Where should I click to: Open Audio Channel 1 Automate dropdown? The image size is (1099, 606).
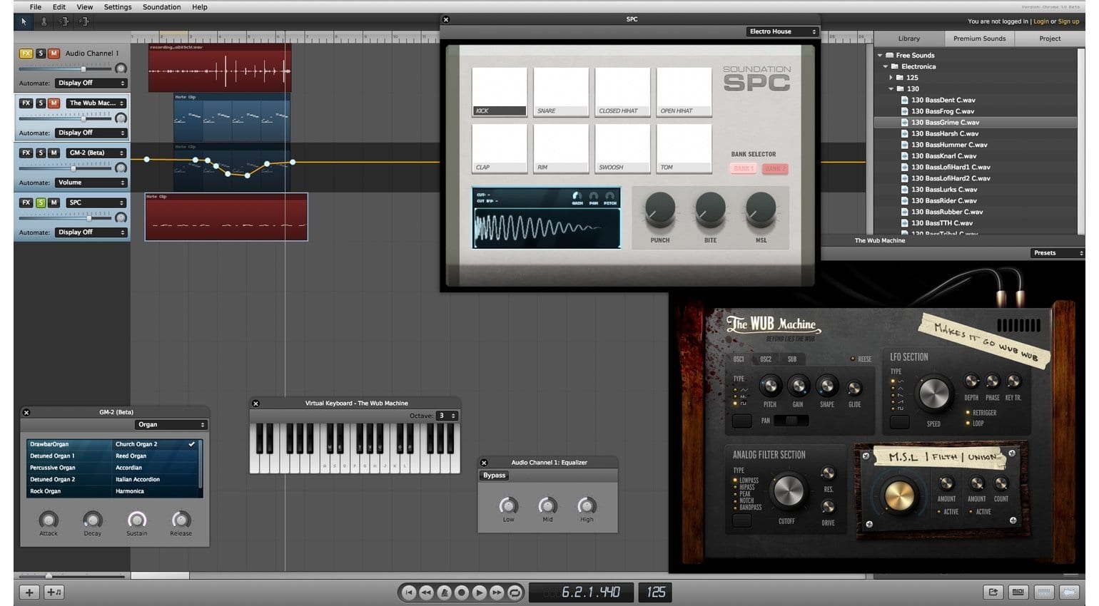[x=91, y=83]
